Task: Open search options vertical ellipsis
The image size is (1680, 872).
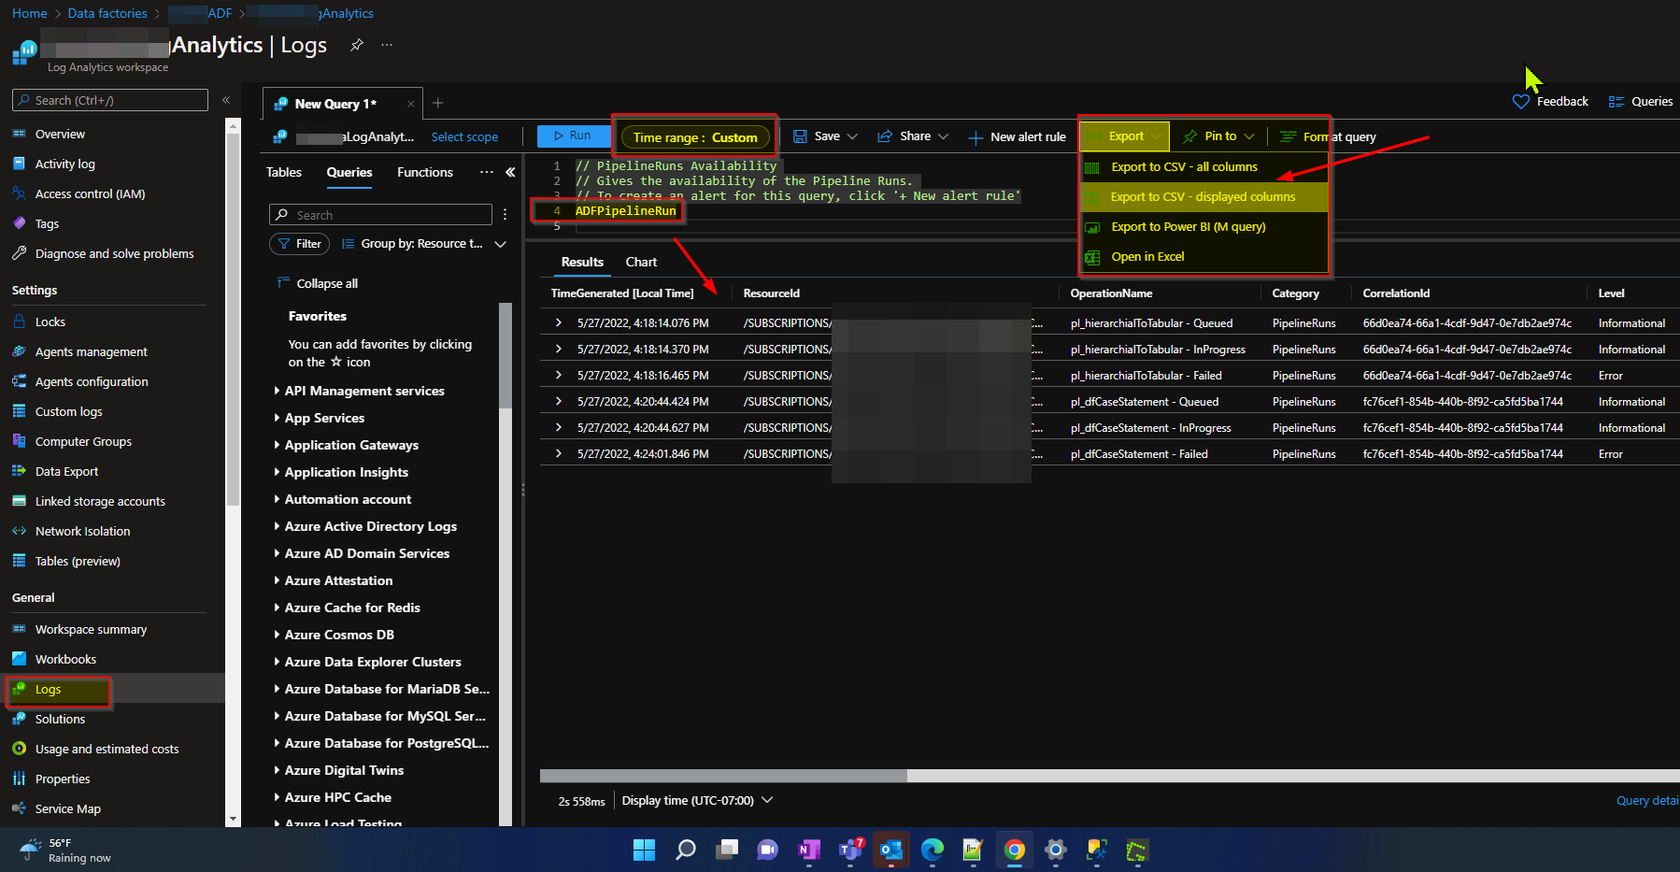Action: pyautogui.click(x=505, y=215)
